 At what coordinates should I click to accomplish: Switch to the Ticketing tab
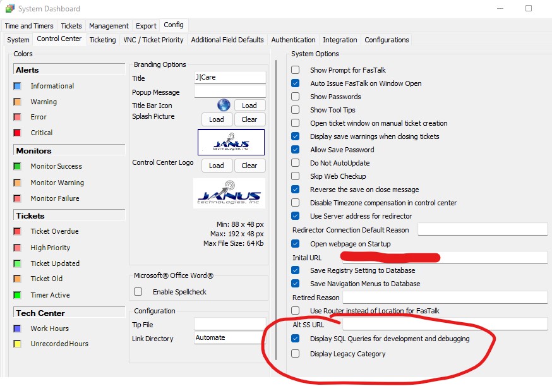[x=102, y=40]
